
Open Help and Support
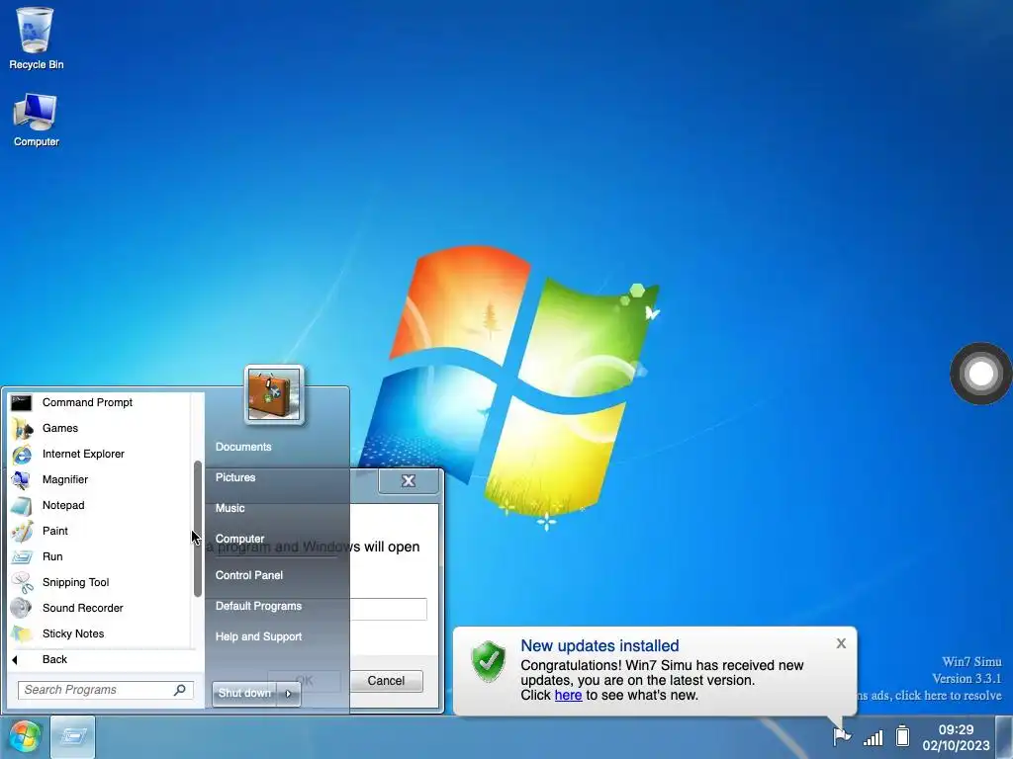258,636
